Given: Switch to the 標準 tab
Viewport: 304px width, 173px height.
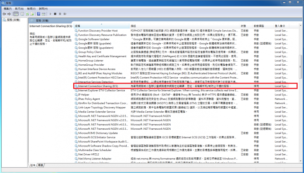Looking at the screenshot, I should (41, 165).
